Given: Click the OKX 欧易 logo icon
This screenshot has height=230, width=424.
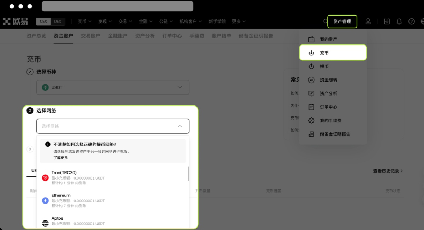Looking at the screenshot, I should point(7,21).
